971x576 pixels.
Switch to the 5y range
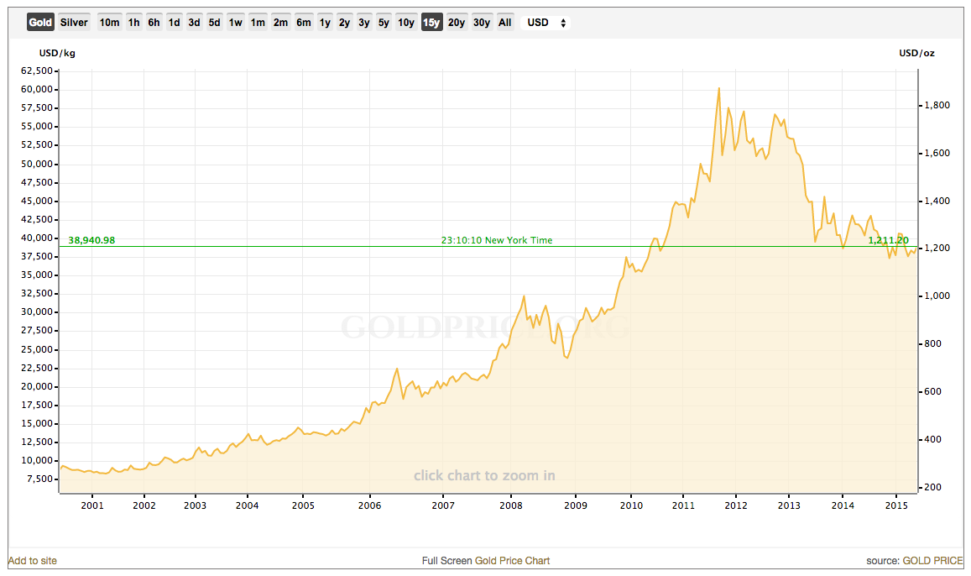[x=384, y=23]
